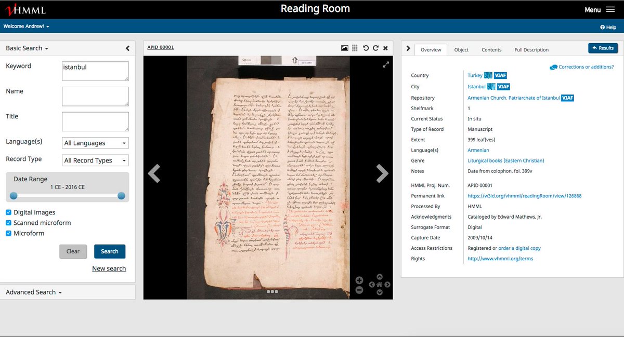Click the Name input field

click(95, 97)
